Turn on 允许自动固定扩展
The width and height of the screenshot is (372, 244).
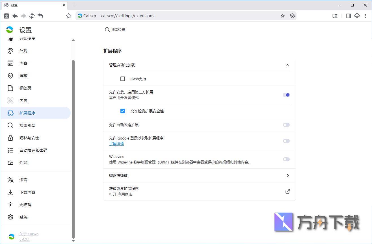pos(286,125)
